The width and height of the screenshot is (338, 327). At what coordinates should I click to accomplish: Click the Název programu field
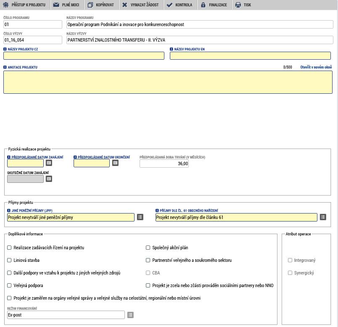tap(200, 24)
